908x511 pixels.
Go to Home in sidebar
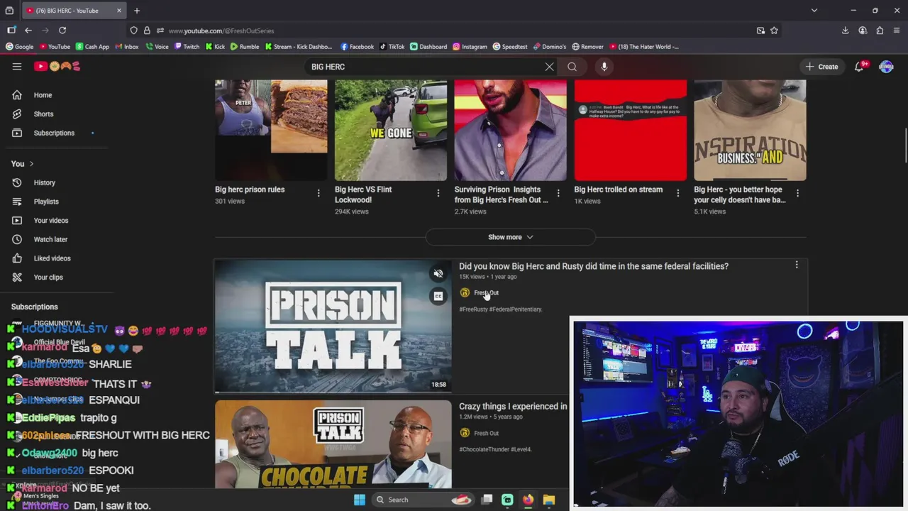click(x=43, y=95)
